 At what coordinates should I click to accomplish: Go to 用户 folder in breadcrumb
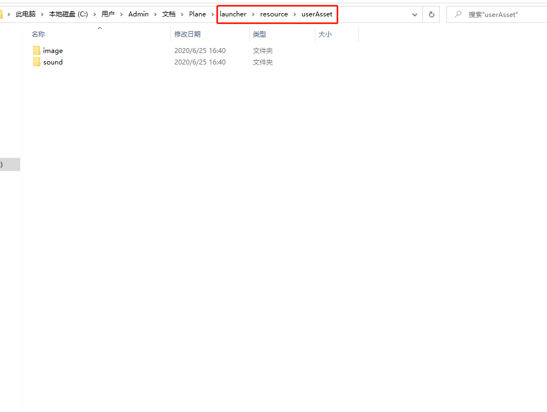pyautogui.click(x=108, y=14)
